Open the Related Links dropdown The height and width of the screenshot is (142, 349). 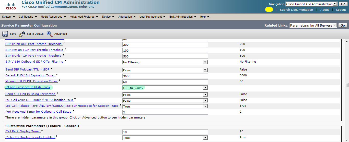313,25
